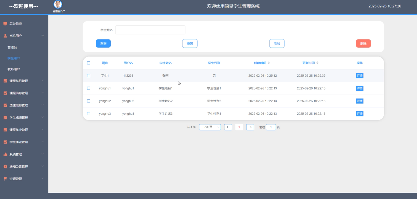Expand 选课信息管理 menu chevron

tap(42, 105)
